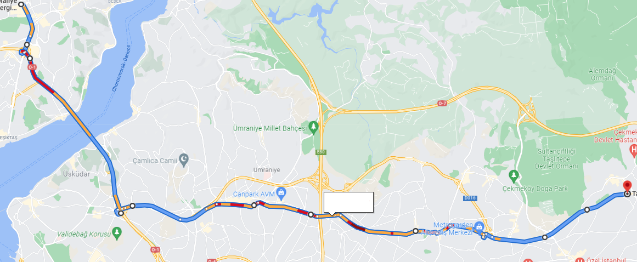Select Çekmeköy Doga Park tree icon

pos(514,175)
